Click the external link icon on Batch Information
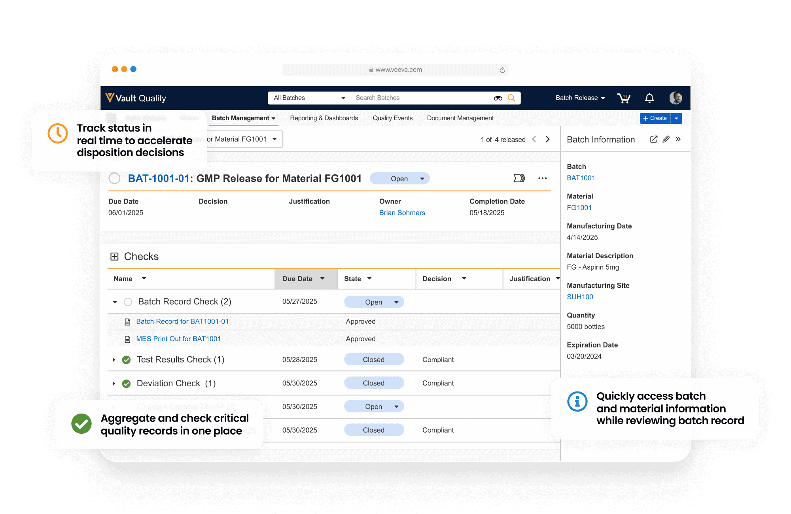This screenshot has width=791, height=514. 653,141
